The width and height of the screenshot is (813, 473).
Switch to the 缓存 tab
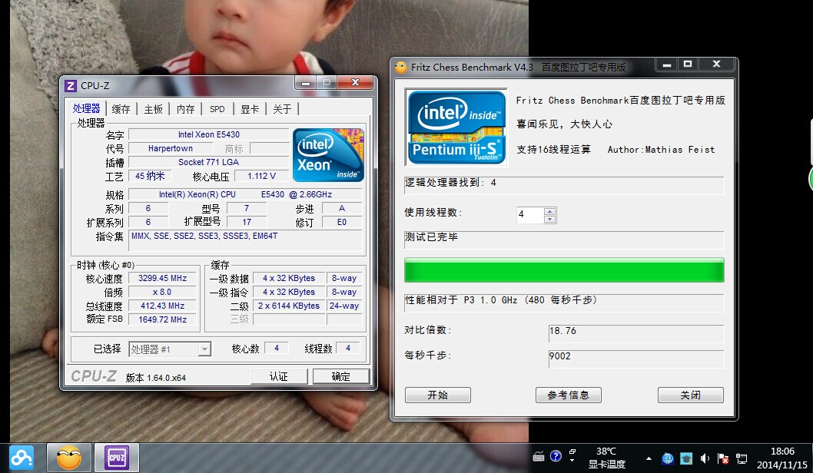[121, 109]
